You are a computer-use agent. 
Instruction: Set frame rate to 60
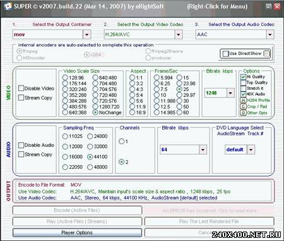(x=179, y=113)
